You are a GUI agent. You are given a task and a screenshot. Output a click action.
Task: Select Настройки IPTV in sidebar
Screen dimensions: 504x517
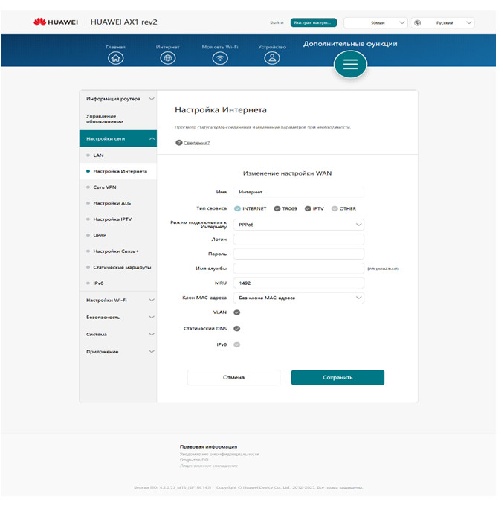pos(112,219)
